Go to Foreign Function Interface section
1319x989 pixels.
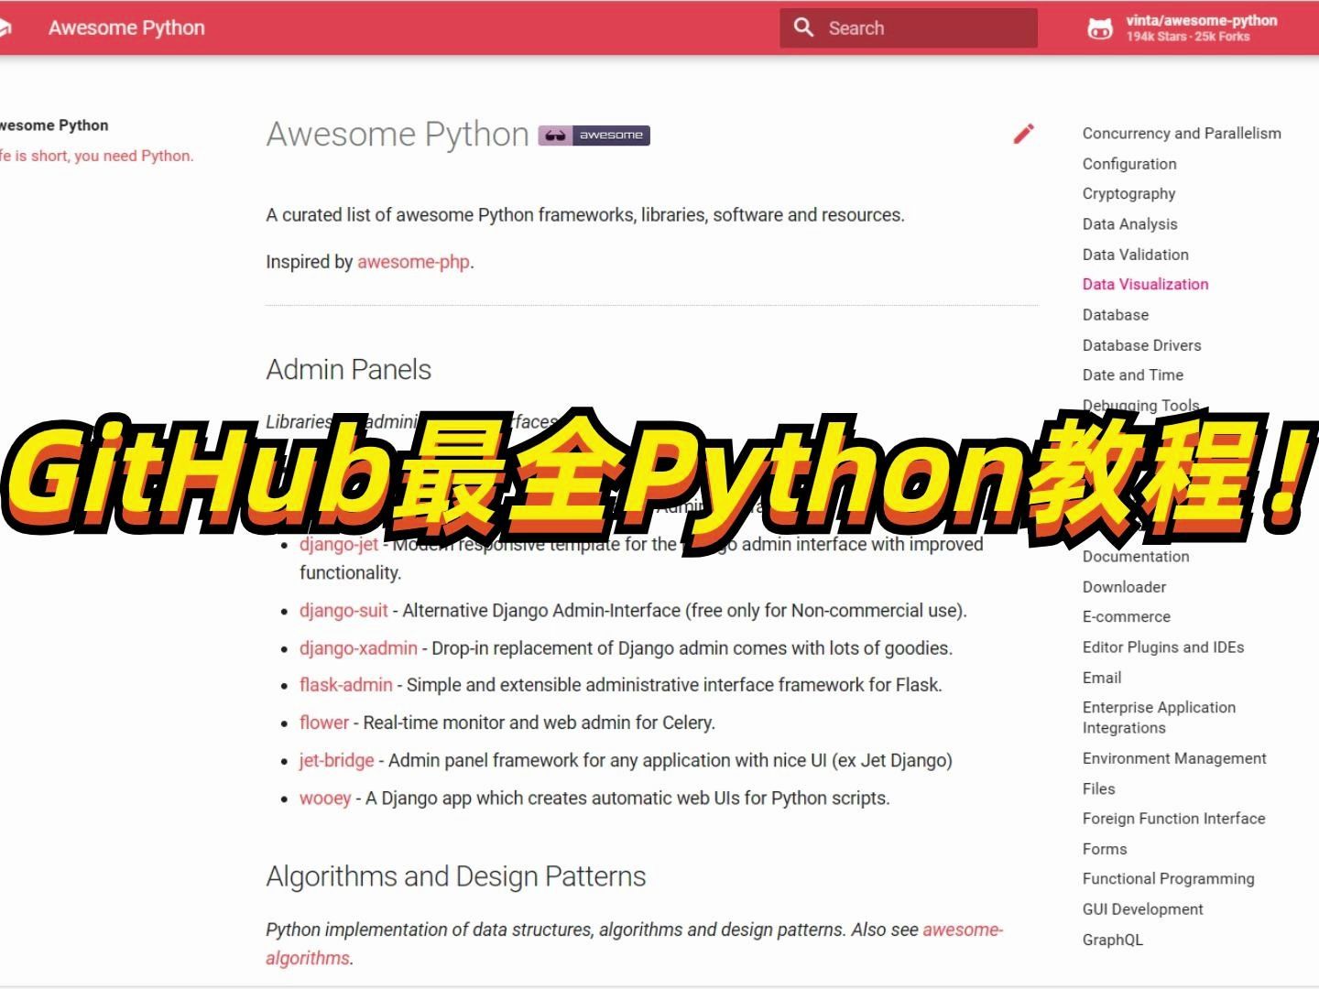[x=1173, y=819]
